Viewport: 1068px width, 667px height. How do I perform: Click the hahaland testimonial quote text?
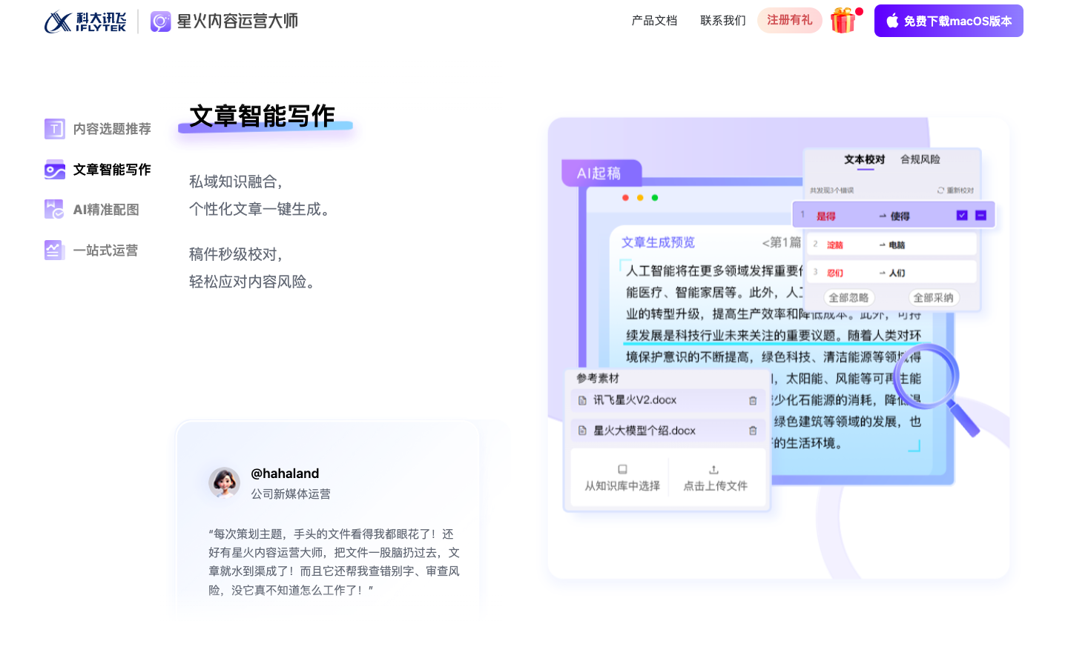point(334,562)
